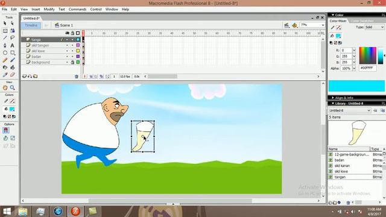Screen dimensions: 386x217
Task: Select the Rectangle tool
Action: coord(12,52)
